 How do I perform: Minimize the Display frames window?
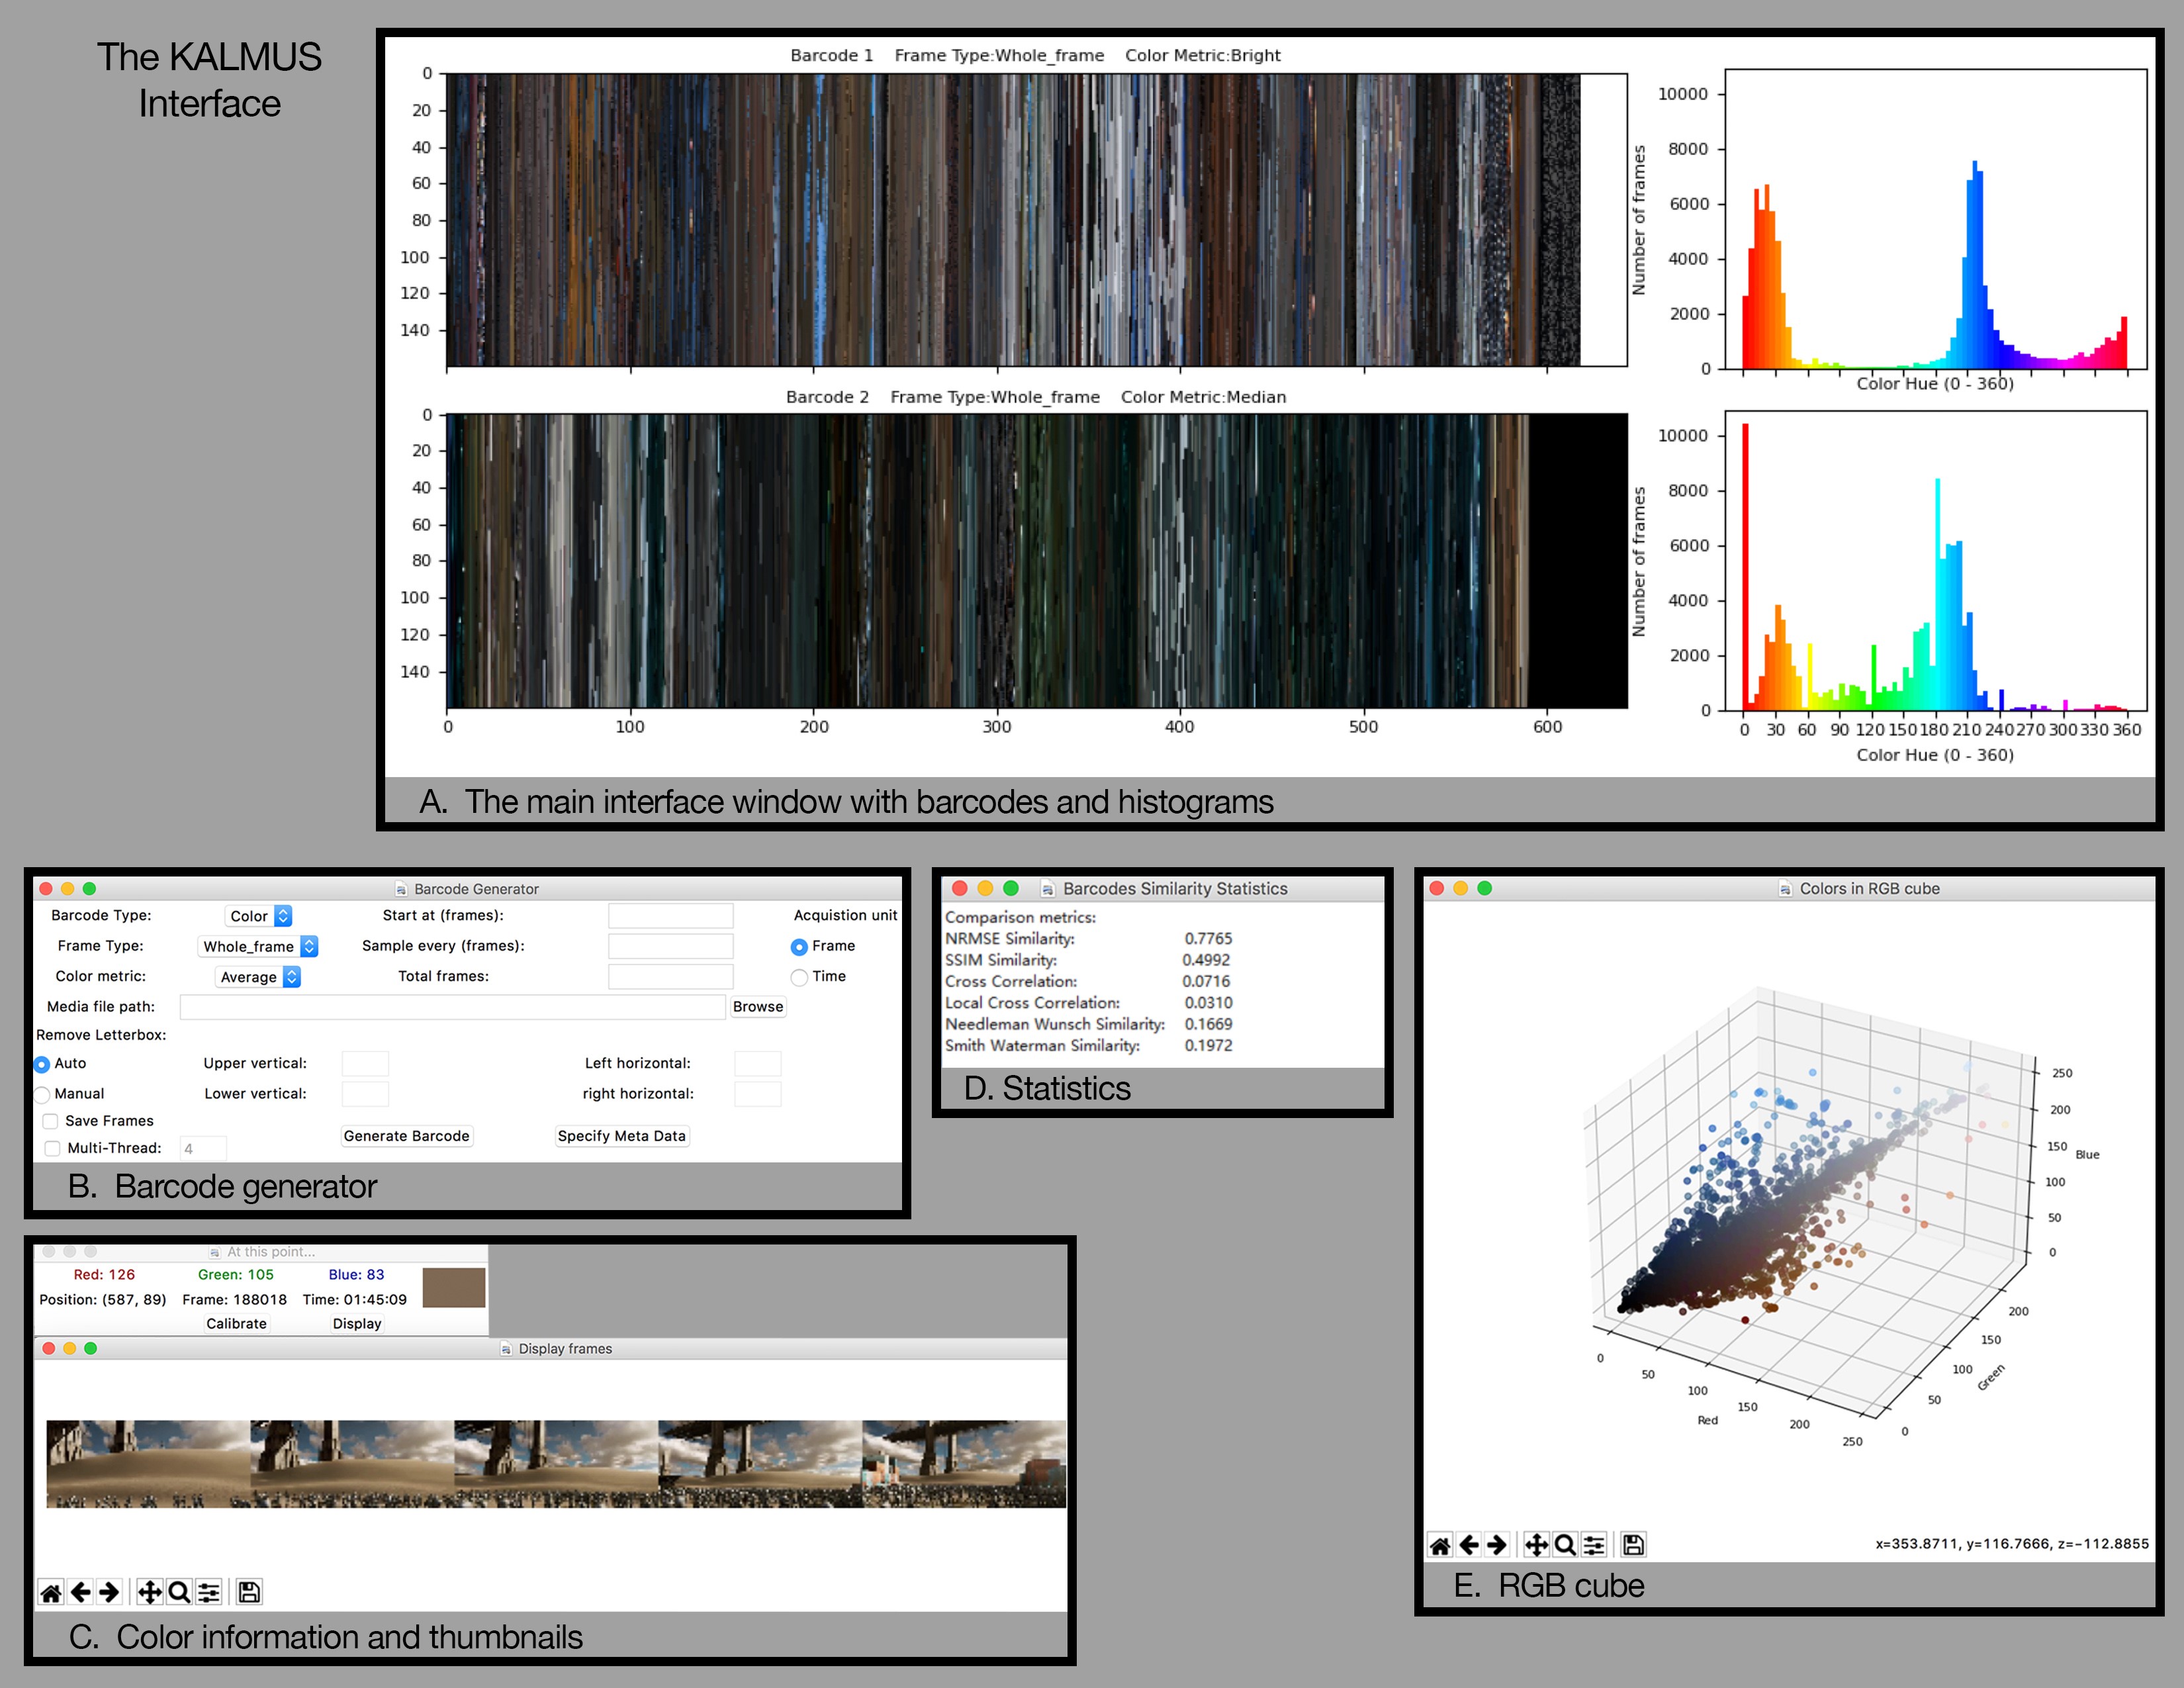point(70,1348)
